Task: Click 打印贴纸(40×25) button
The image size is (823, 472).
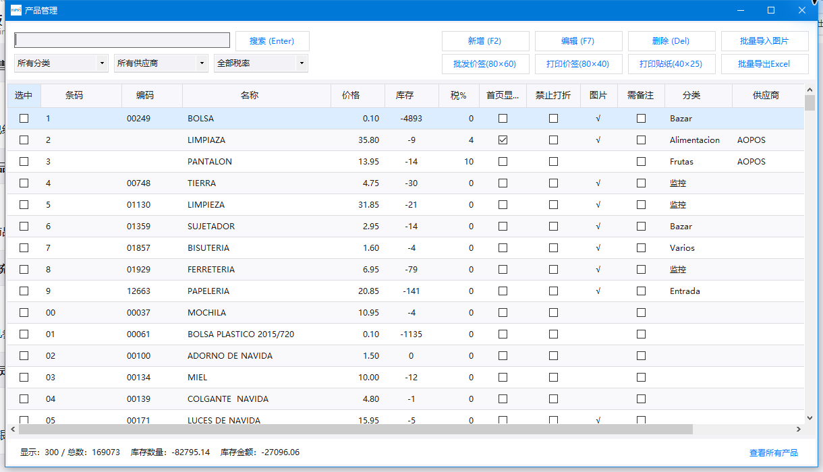Action: point(671,64)
